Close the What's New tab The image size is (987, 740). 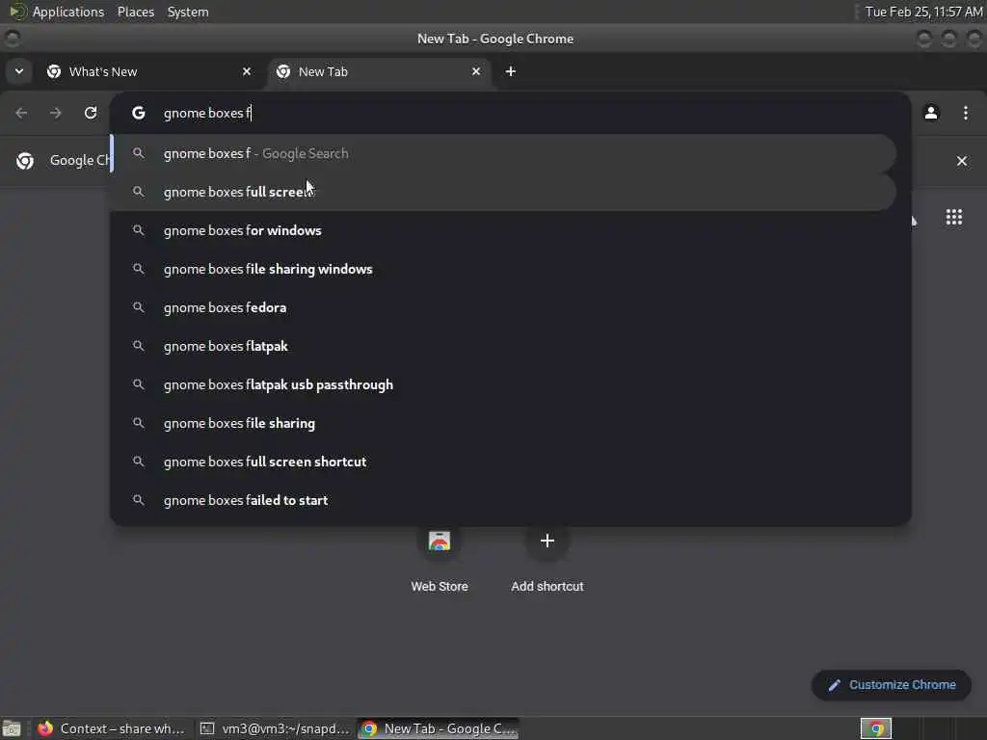point(247,71)
